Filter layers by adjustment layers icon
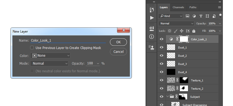This screenshot has width=233, height=106. point(194,16)
